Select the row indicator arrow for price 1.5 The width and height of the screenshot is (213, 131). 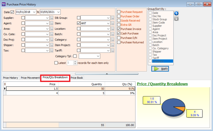pos(5,89)
